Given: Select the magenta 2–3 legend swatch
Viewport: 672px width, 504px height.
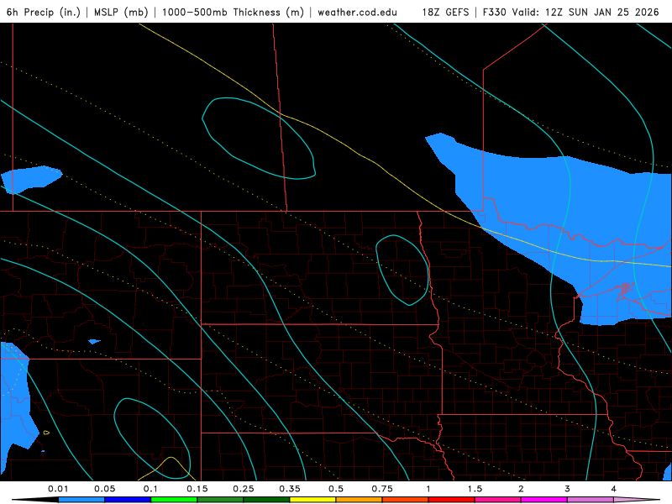Looking at the screenshot, I should [544, 500].
